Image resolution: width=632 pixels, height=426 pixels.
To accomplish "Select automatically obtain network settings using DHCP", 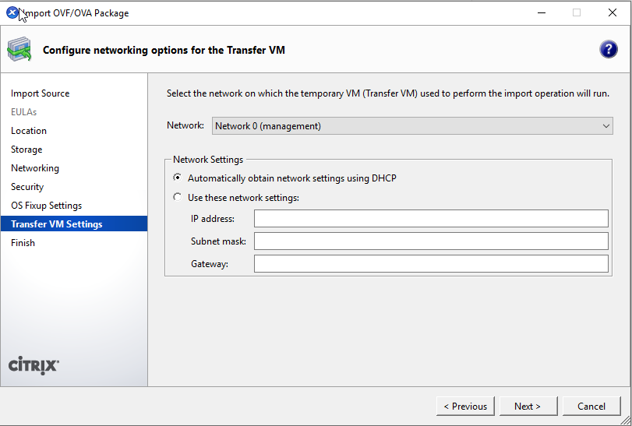I will click(178, 178).
